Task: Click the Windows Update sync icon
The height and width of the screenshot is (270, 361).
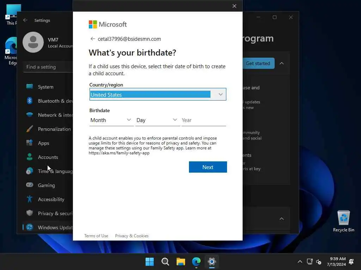Action: click(30, 227)
